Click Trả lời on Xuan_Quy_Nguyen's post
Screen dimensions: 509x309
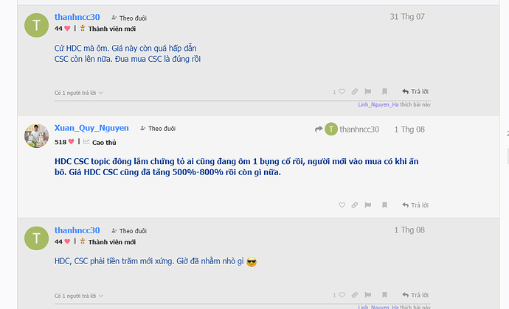coord(415,205)
